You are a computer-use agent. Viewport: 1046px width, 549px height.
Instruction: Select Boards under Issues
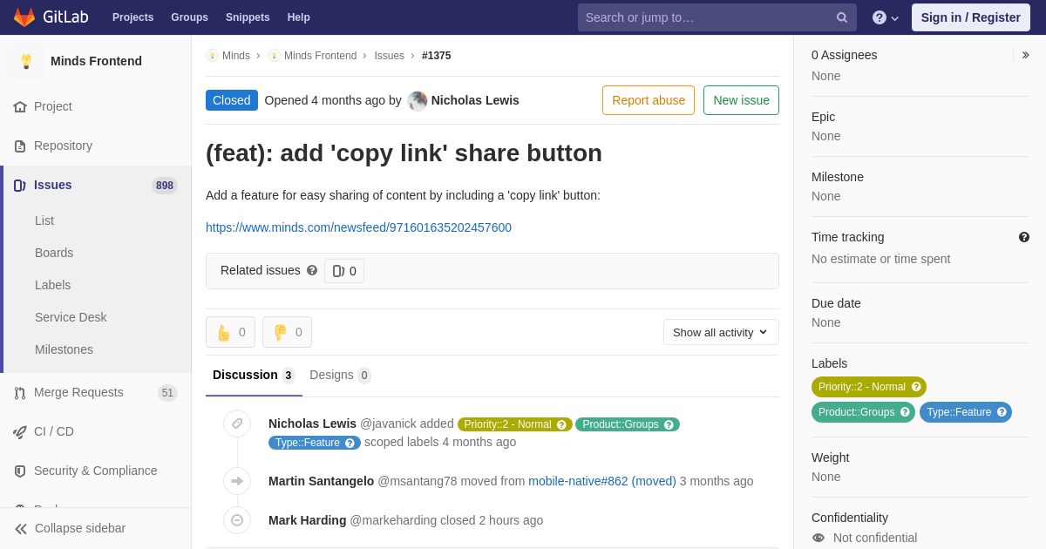click(54, 253)
